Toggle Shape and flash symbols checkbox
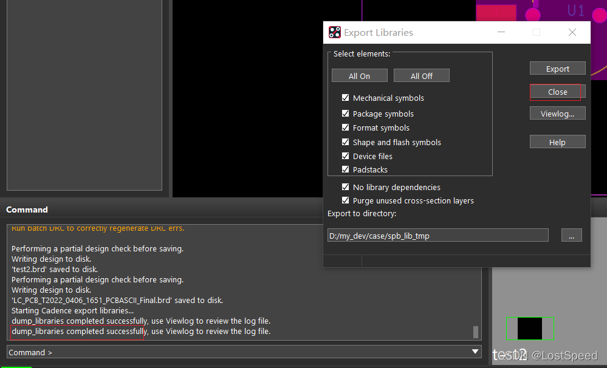 (346, 142)
